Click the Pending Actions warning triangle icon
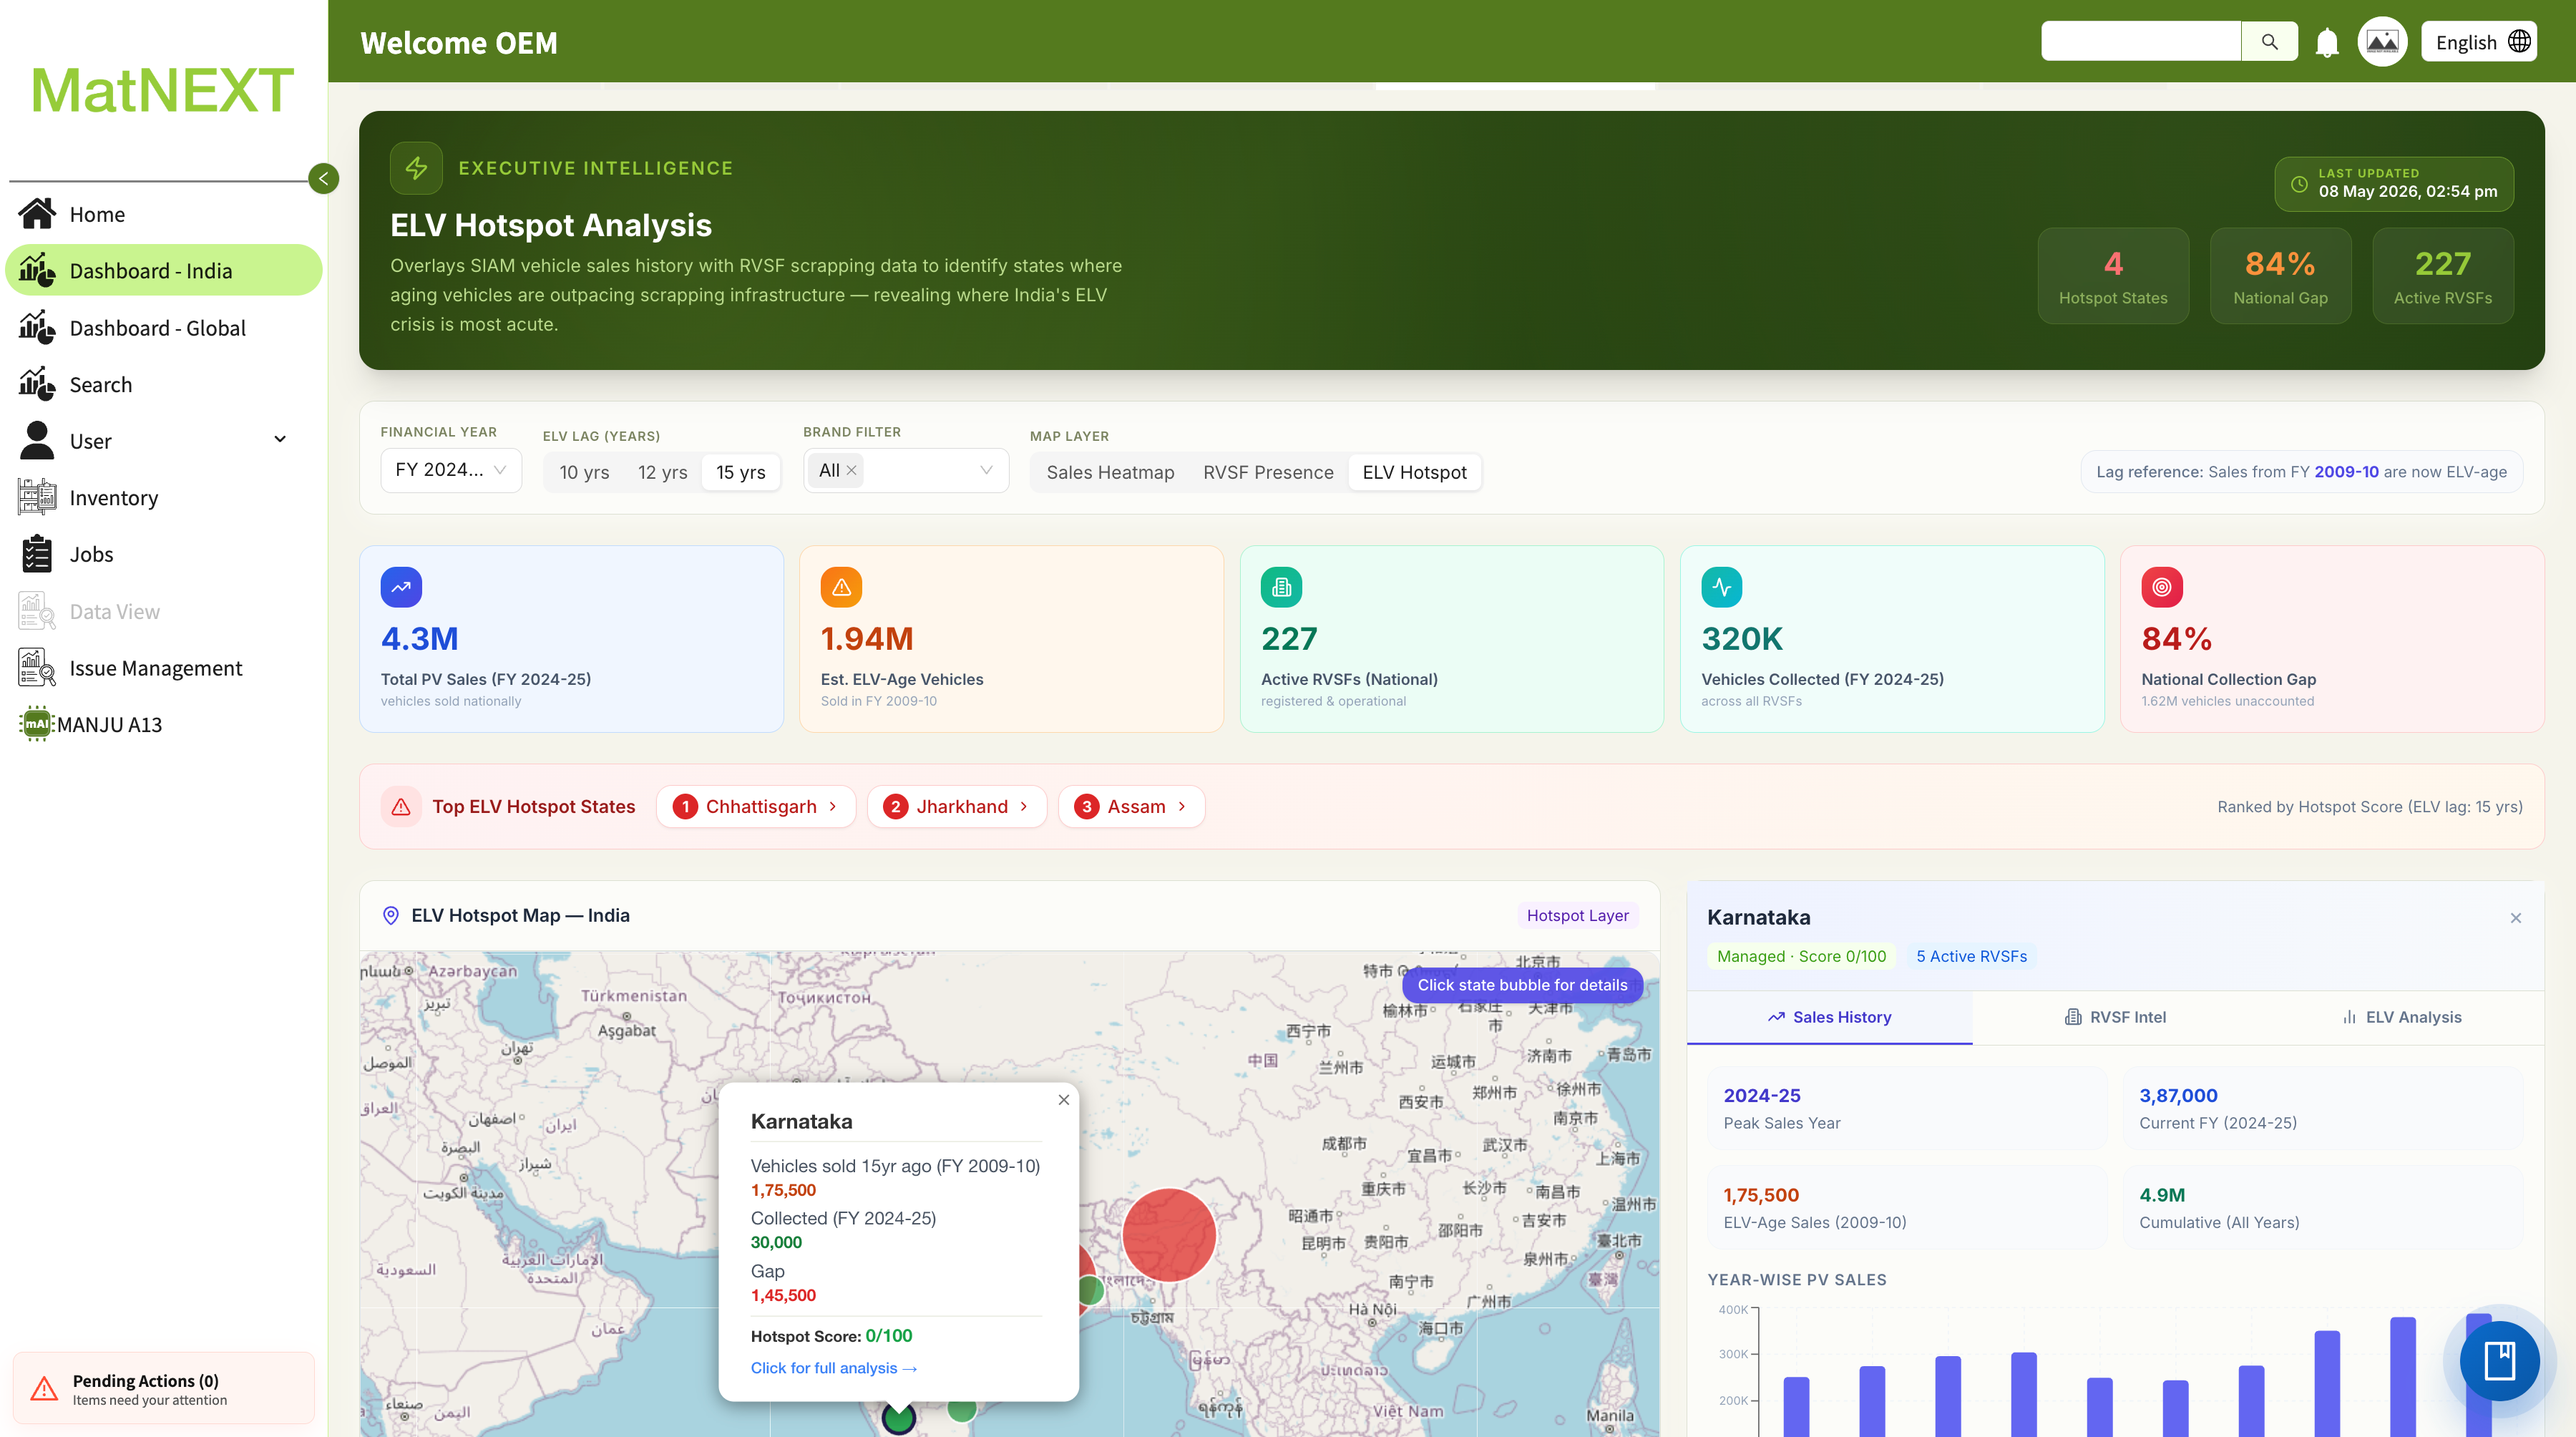The image size is (2576, 1437). [x=44, y=1389]
